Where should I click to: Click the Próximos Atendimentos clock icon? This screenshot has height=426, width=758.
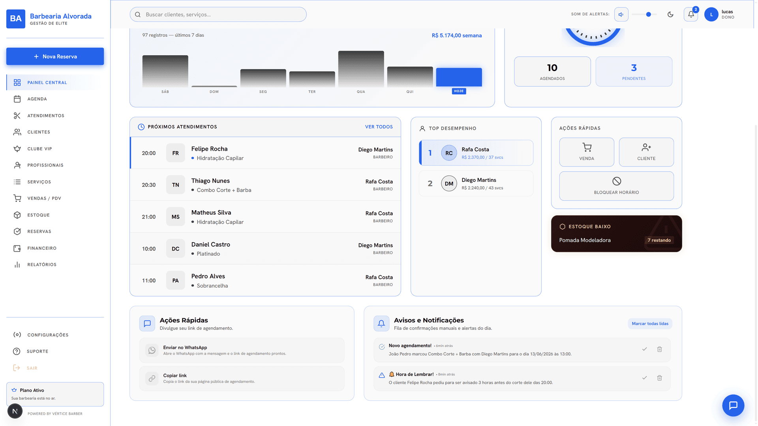click(141, 127)
